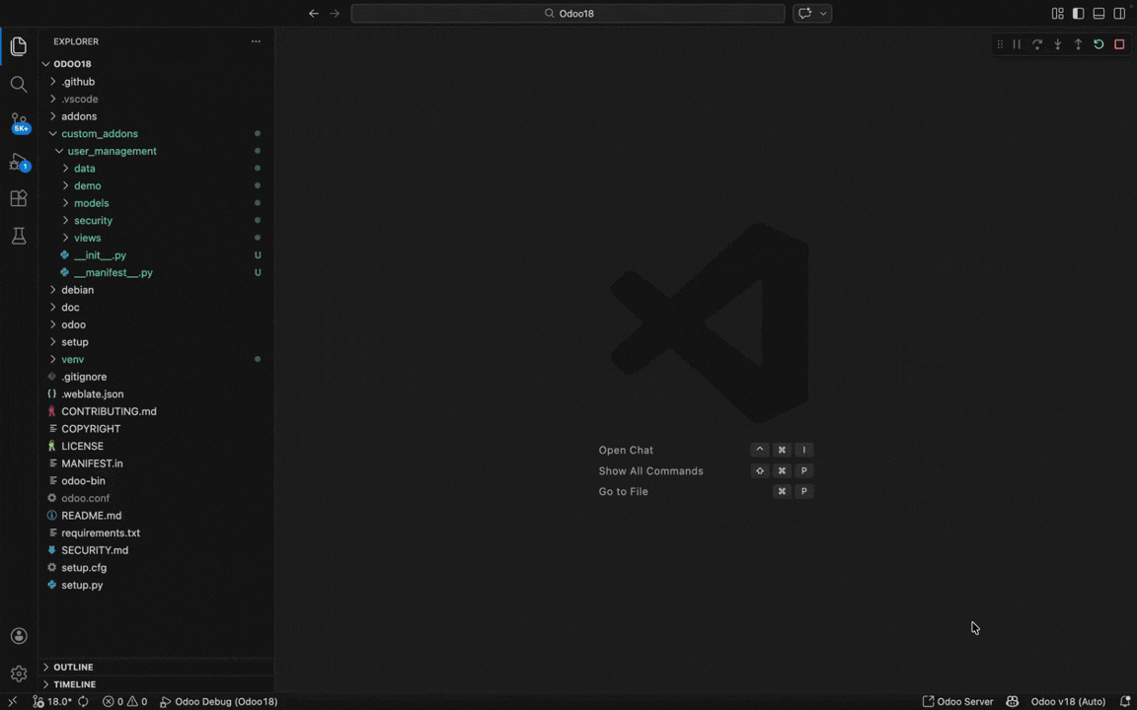Open remote window icon in status bar
This screenshot has height=710, width=1137.
[12, 702]
